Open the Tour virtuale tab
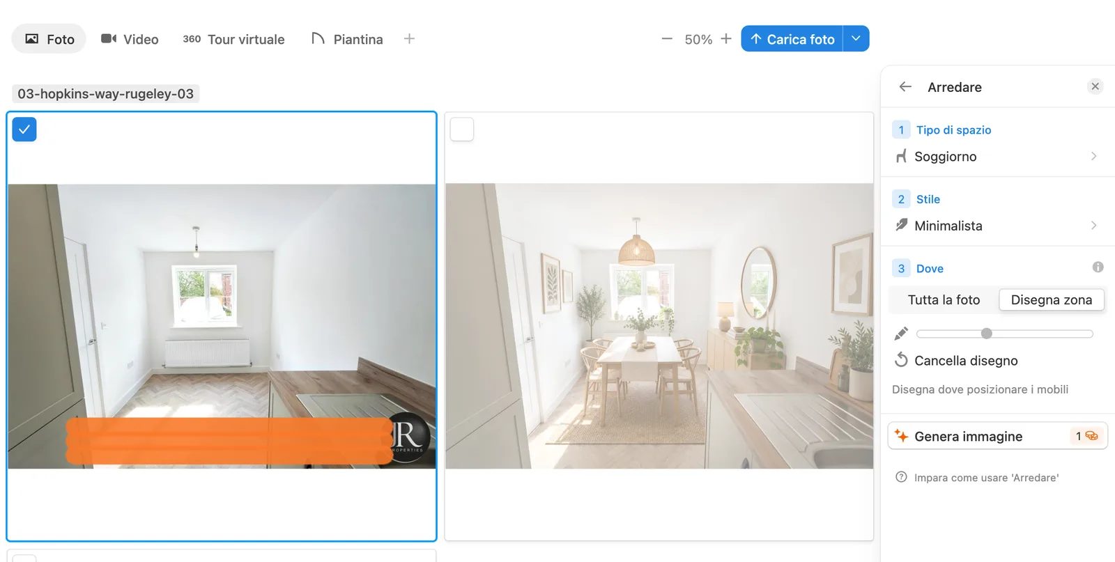 pyautogui.click(x=233, y=39)
